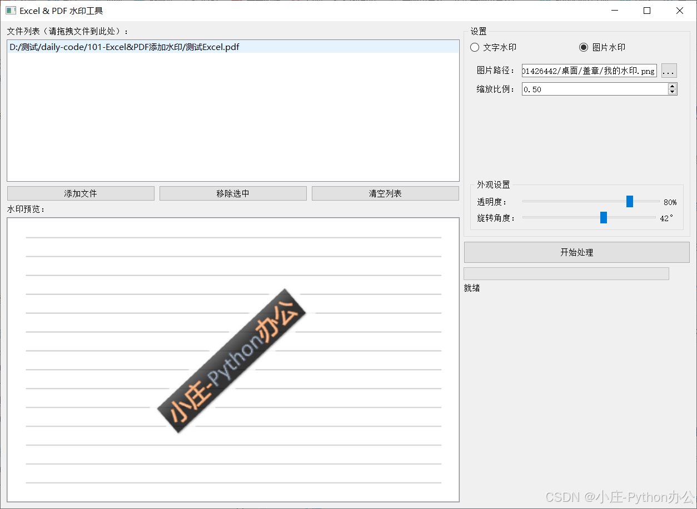Click the 透明度 slider handle

[x=629, y=202]
